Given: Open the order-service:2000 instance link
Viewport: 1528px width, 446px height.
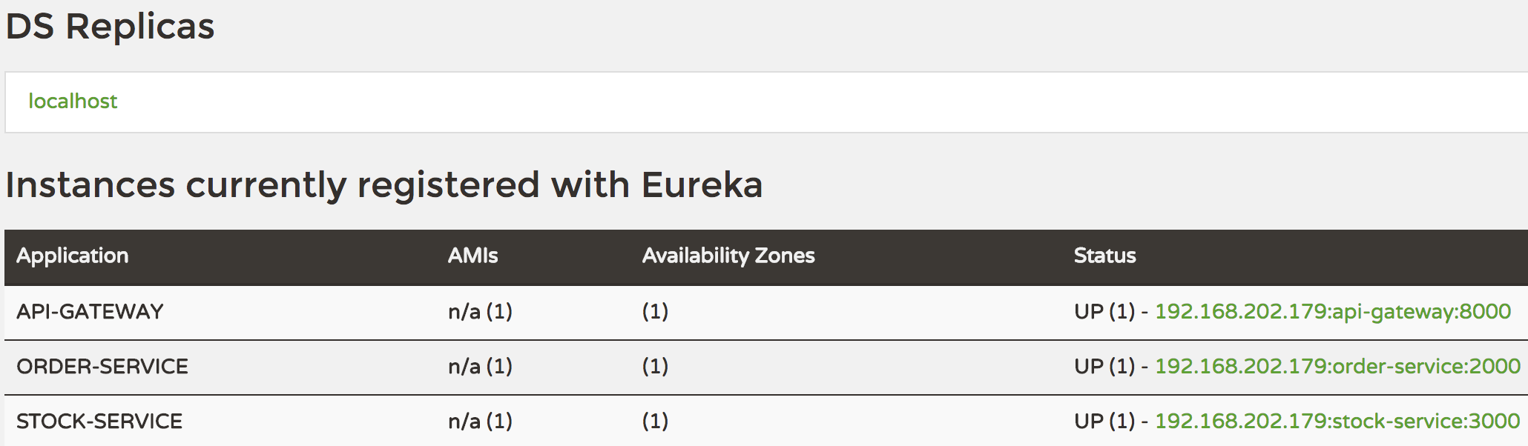Looking at the screenshot, I should click(1337, 367).
